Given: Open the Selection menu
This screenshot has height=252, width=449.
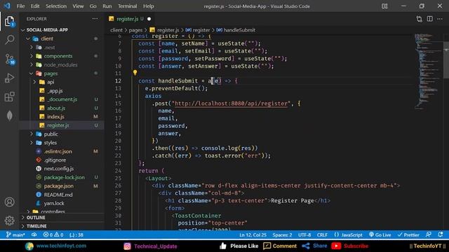Looking at the screenshot, I should point(56,6).
